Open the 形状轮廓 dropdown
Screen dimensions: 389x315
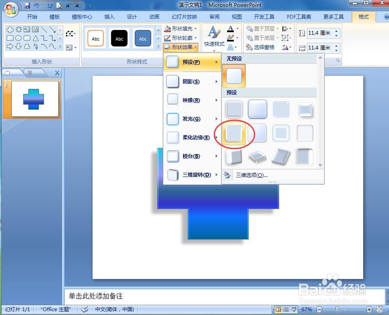pos(181,38)
